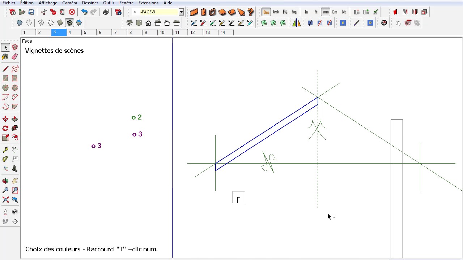Activate the Paint Bucket tool
Screen dimensions: 463x260
point(5,57)
